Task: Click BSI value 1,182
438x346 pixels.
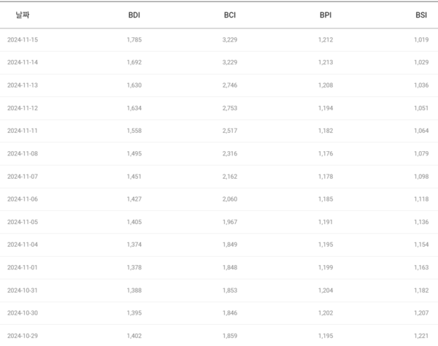Action: [x=420, y=290]
